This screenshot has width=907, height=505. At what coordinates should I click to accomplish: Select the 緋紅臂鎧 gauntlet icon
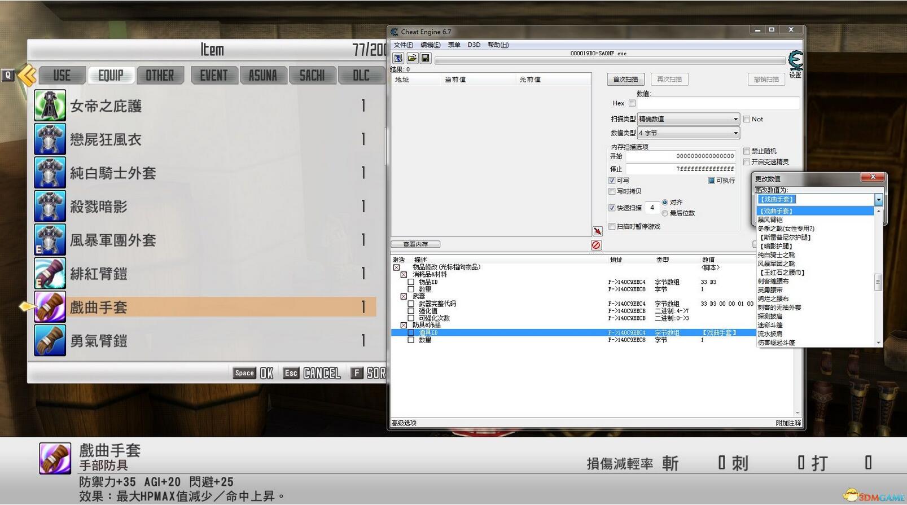click(x=50, y=273)
